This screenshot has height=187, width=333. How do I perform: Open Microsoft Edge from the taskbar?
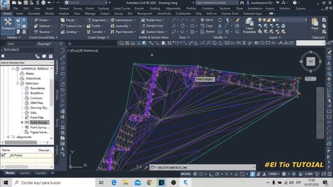click(114, 182)
